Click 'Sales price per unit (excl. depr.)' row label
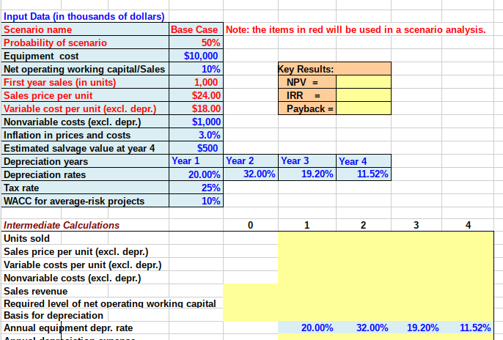 pos(76,252)
